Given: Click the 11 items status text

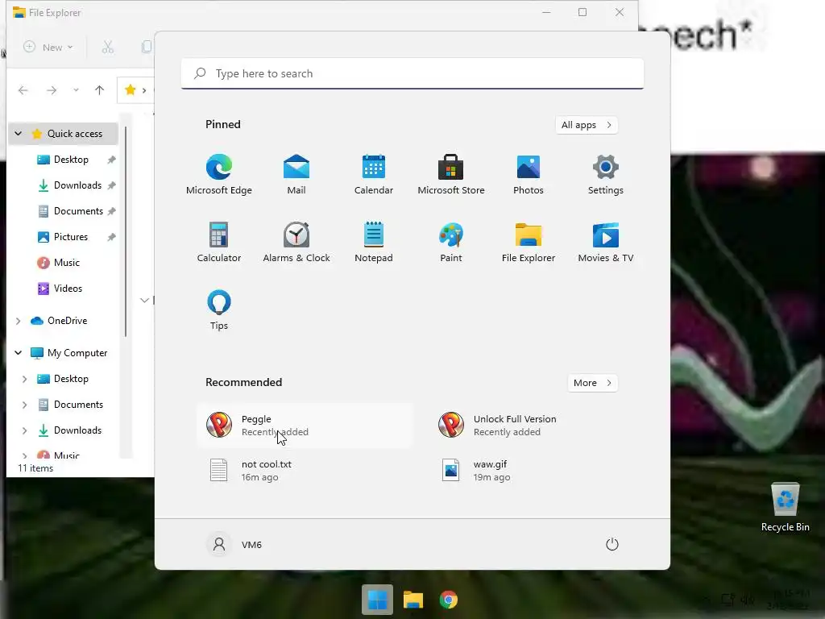Looking at the screenshot, I should (35, 468).
